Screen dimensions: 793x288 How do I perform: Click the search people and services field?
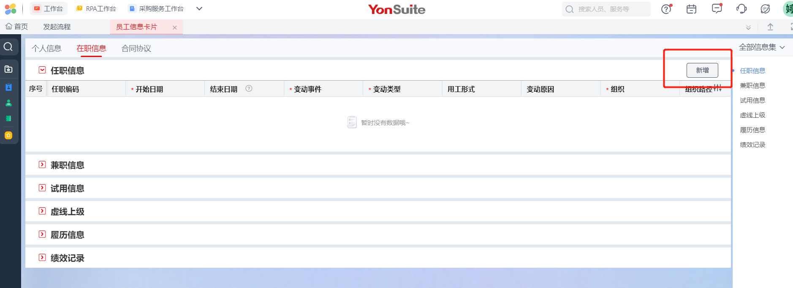click(606, 9)
